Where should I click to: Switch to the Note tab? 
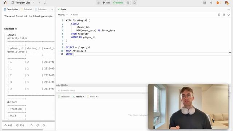pos(91,96)
